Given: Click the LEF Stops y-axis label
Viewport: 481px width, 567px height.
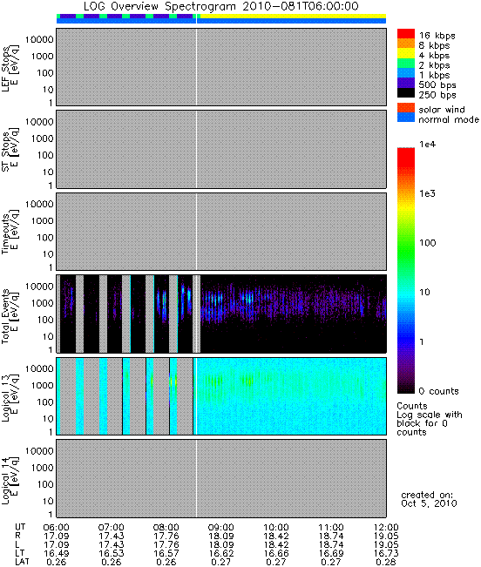Looking at the screenshot, I should [x=10, y=69].
